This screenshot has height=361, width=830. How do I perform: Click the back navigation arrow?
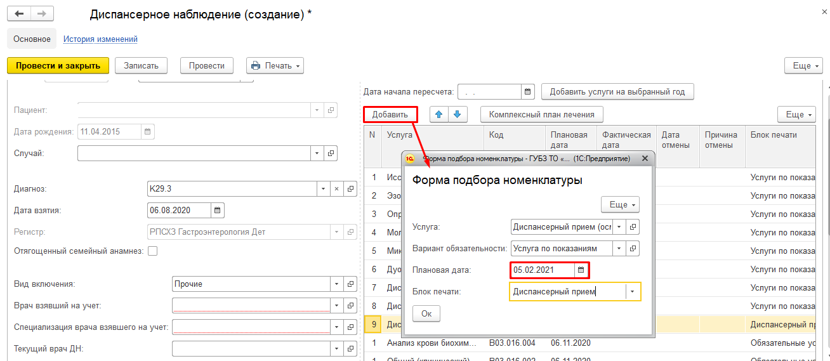point(19,14)
